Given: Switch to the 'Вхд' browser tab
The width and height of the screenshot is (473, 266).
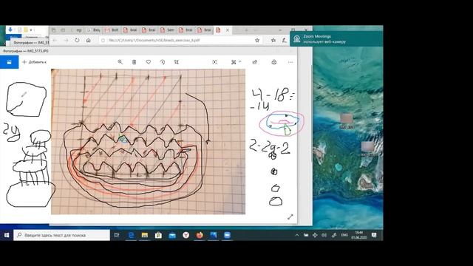Looking at the screenshot, I should click(93, 30).
